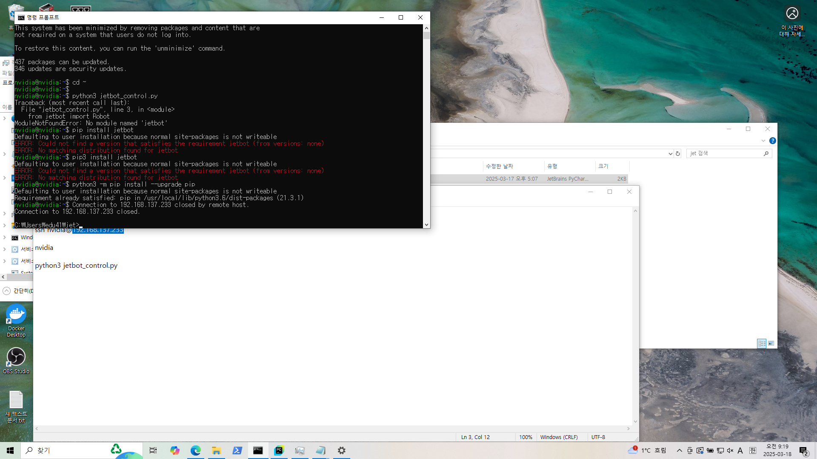Open the Settings gear in taskbar
The image size is (817, 459).
tap(341, 450)
